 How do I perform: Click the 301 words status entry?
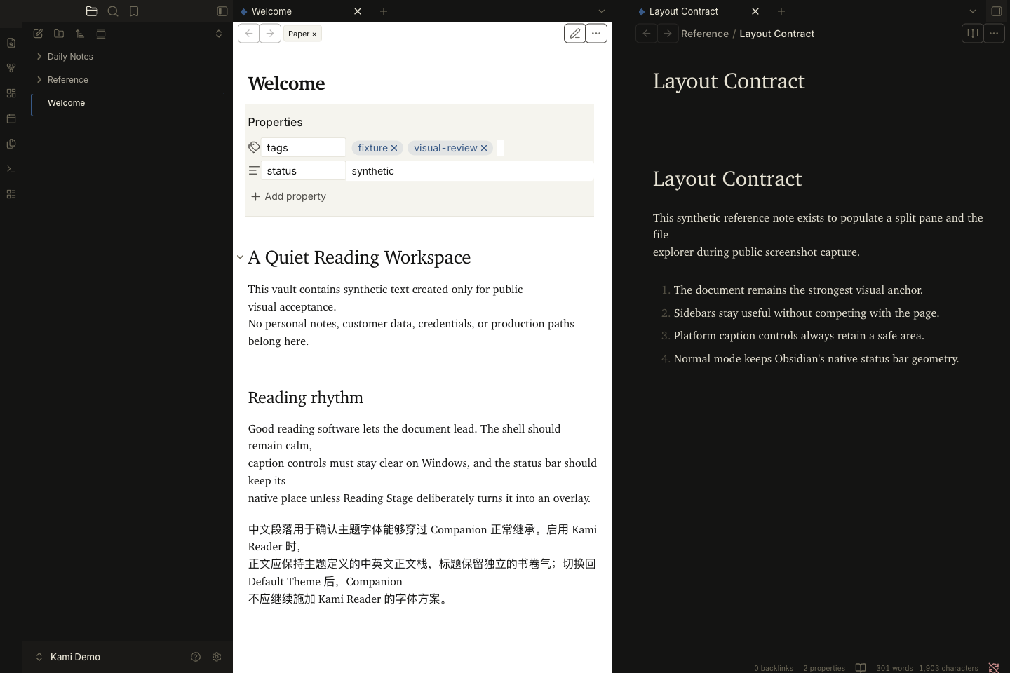pyautogui.click(x=894, y=668)
